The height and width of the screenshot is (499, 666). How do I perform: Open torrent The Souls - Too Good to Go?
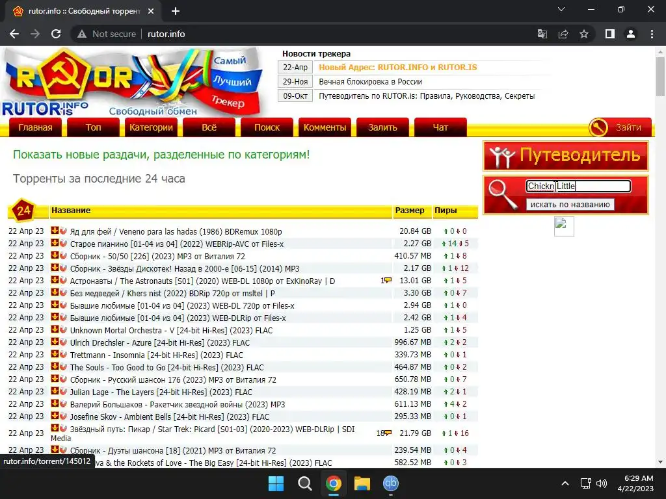click(x=167, y=368)
